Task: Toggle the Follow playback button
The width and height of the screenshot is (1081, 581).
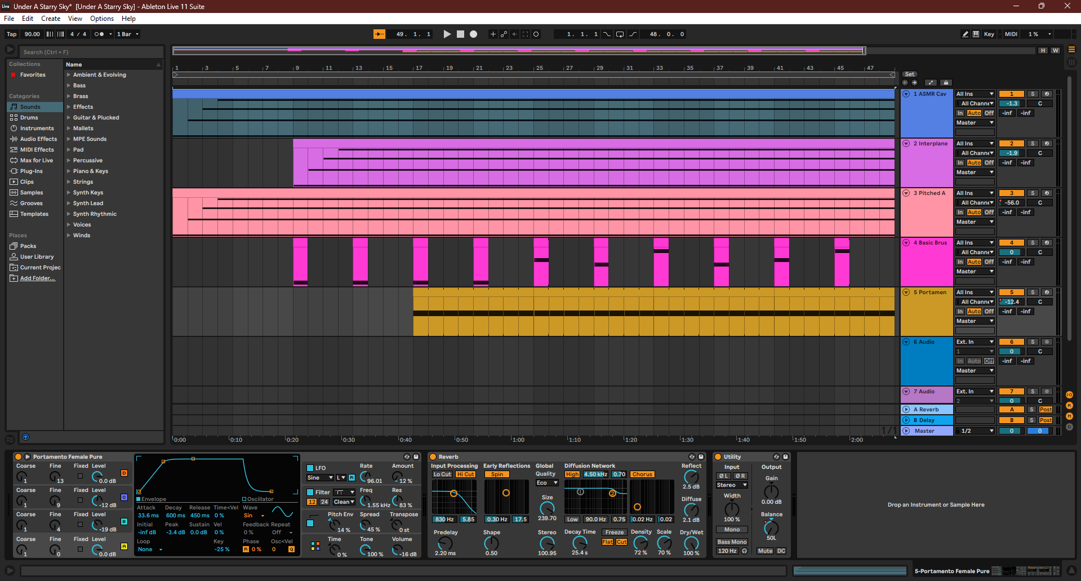Action: coord(379,34)
